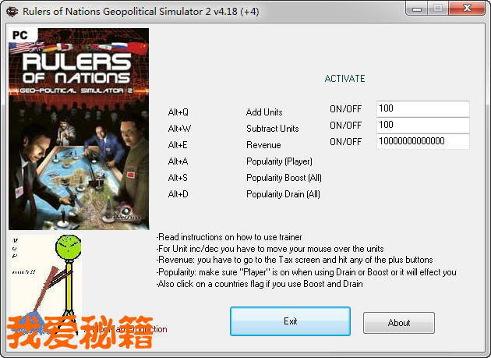Toggle ON/OFF for Subtract Units
This screenshot has width=491, height=358.
[x=345, y=126]
